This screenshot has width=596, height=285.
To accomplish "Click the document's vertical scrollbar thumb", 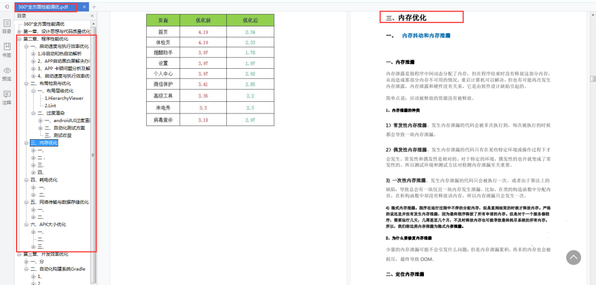I will click(593, 79).
